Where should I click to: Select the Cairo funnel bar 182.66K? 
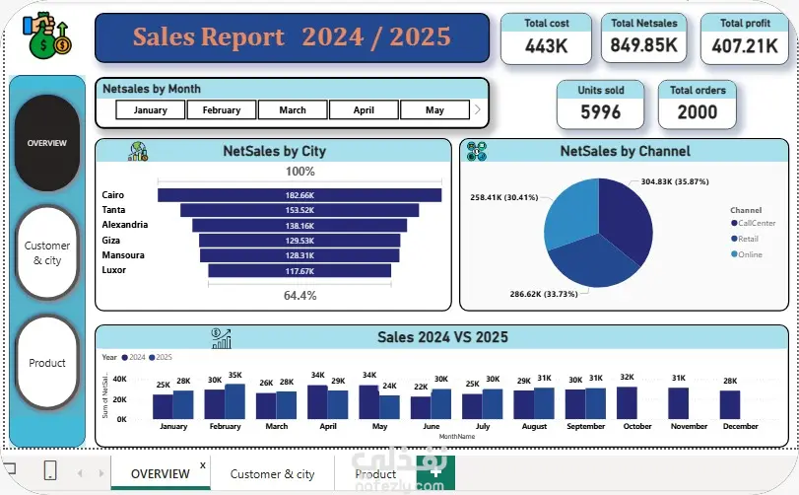300,195
